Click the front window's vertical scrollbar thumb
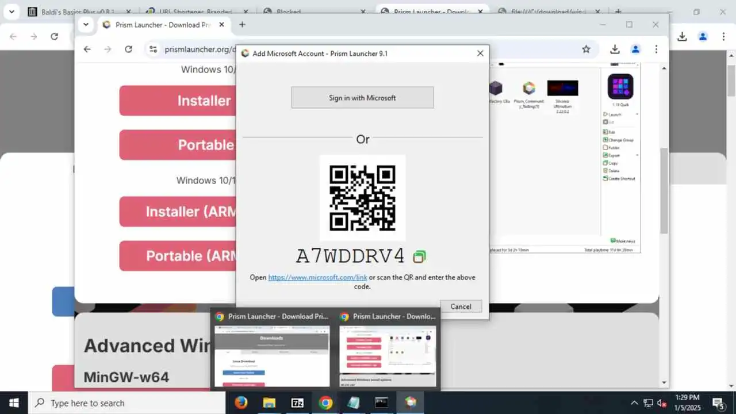The image size is (736, 414). coord(664,190)
